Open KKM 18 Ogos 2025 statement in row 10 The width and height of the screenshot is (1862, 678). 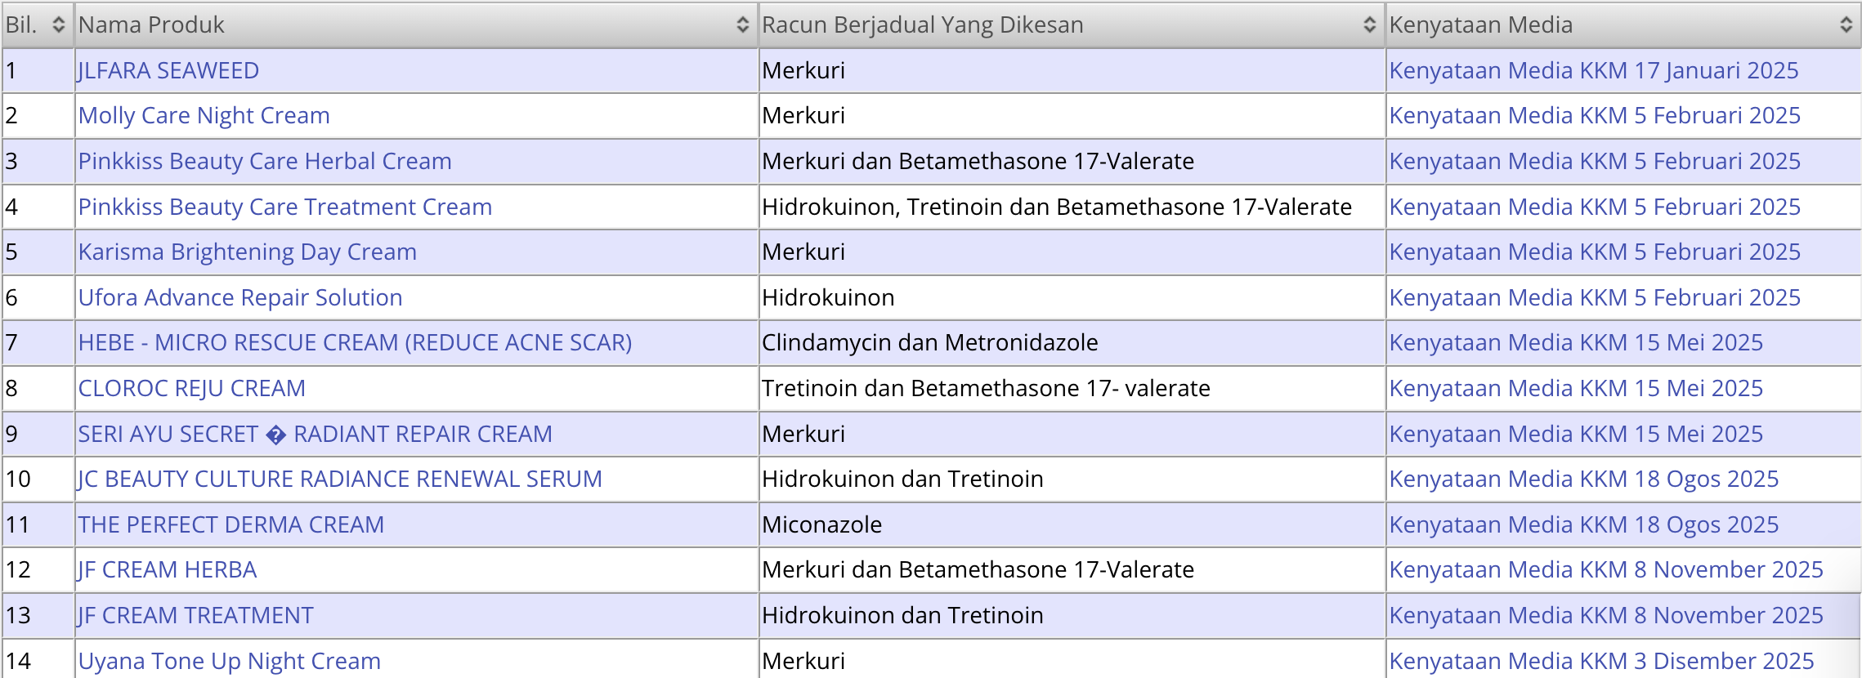(1584, 480)
